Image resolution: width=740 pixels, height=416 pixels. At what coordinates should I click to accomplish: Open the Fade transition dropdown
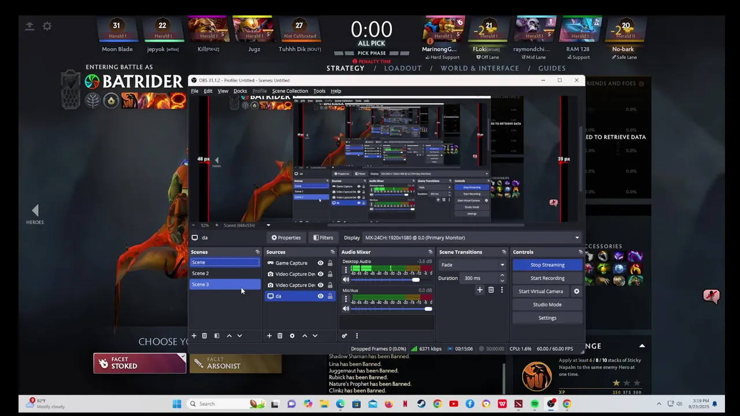472,265
